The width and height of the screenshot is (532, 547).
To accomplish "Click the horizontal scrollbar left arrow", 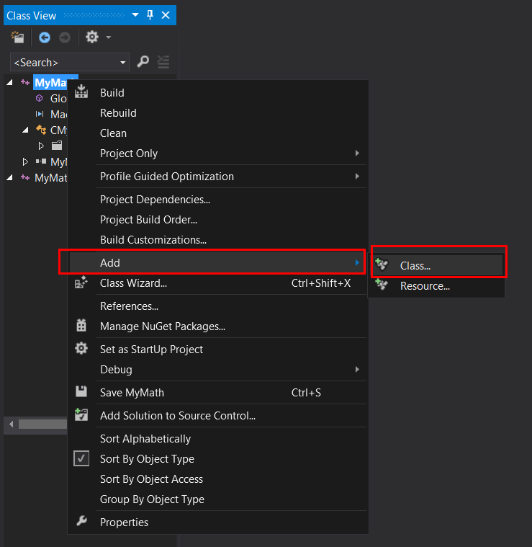I will pyautogui.click(x=11, y=424).
